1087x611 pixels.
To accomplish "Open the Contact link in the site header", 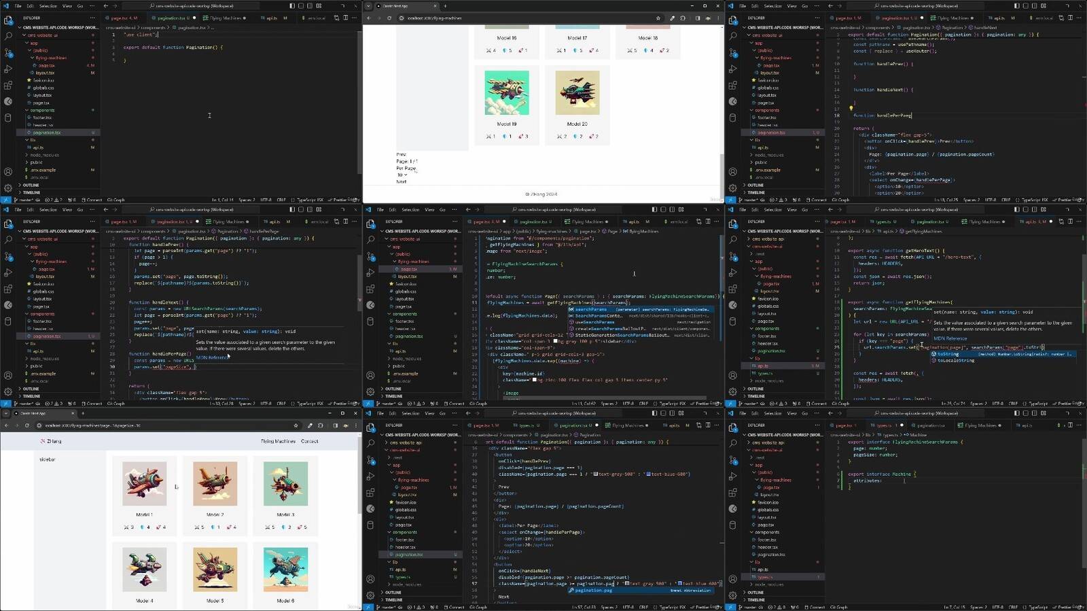I will (x=309, y=441).
